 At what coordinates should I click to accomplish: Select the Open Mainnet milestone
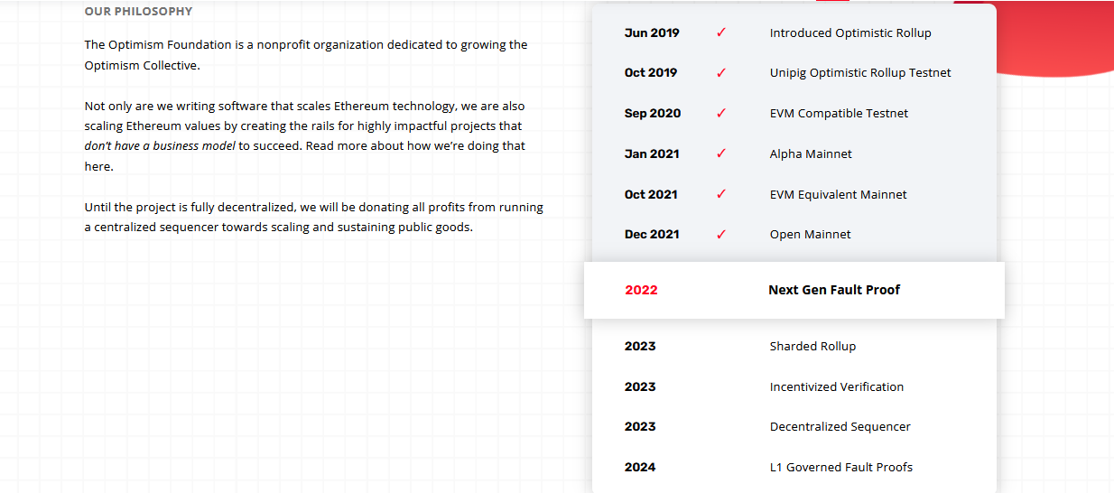[810, 234]
